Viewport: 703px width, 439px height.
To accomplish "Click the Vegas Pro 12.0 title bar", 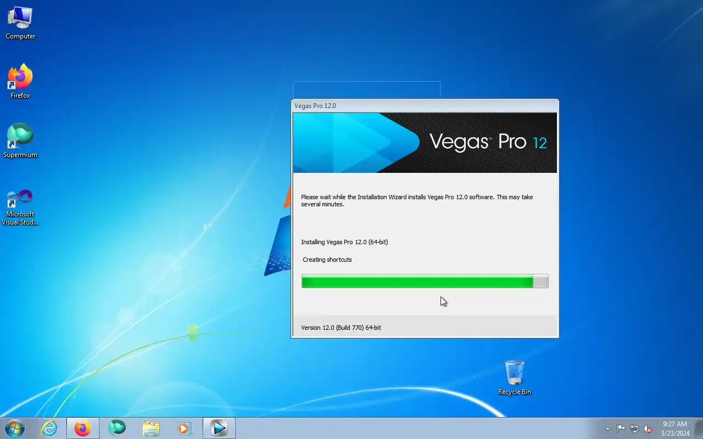I will click(425, 106).
